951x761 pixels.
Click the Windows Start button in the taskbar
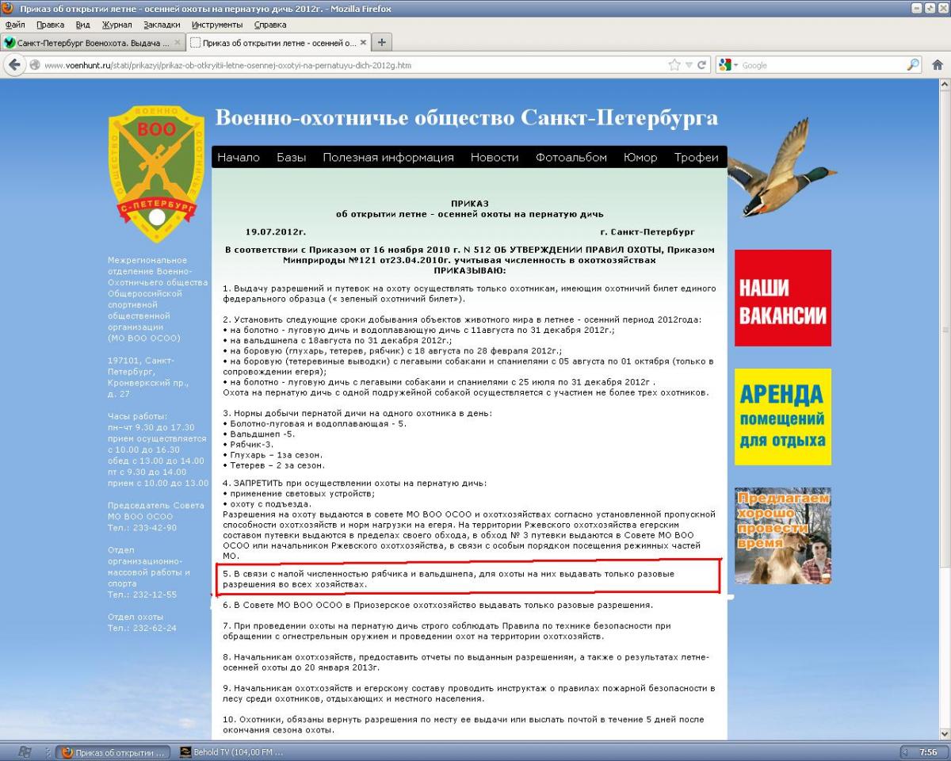(x=24, y=752)
